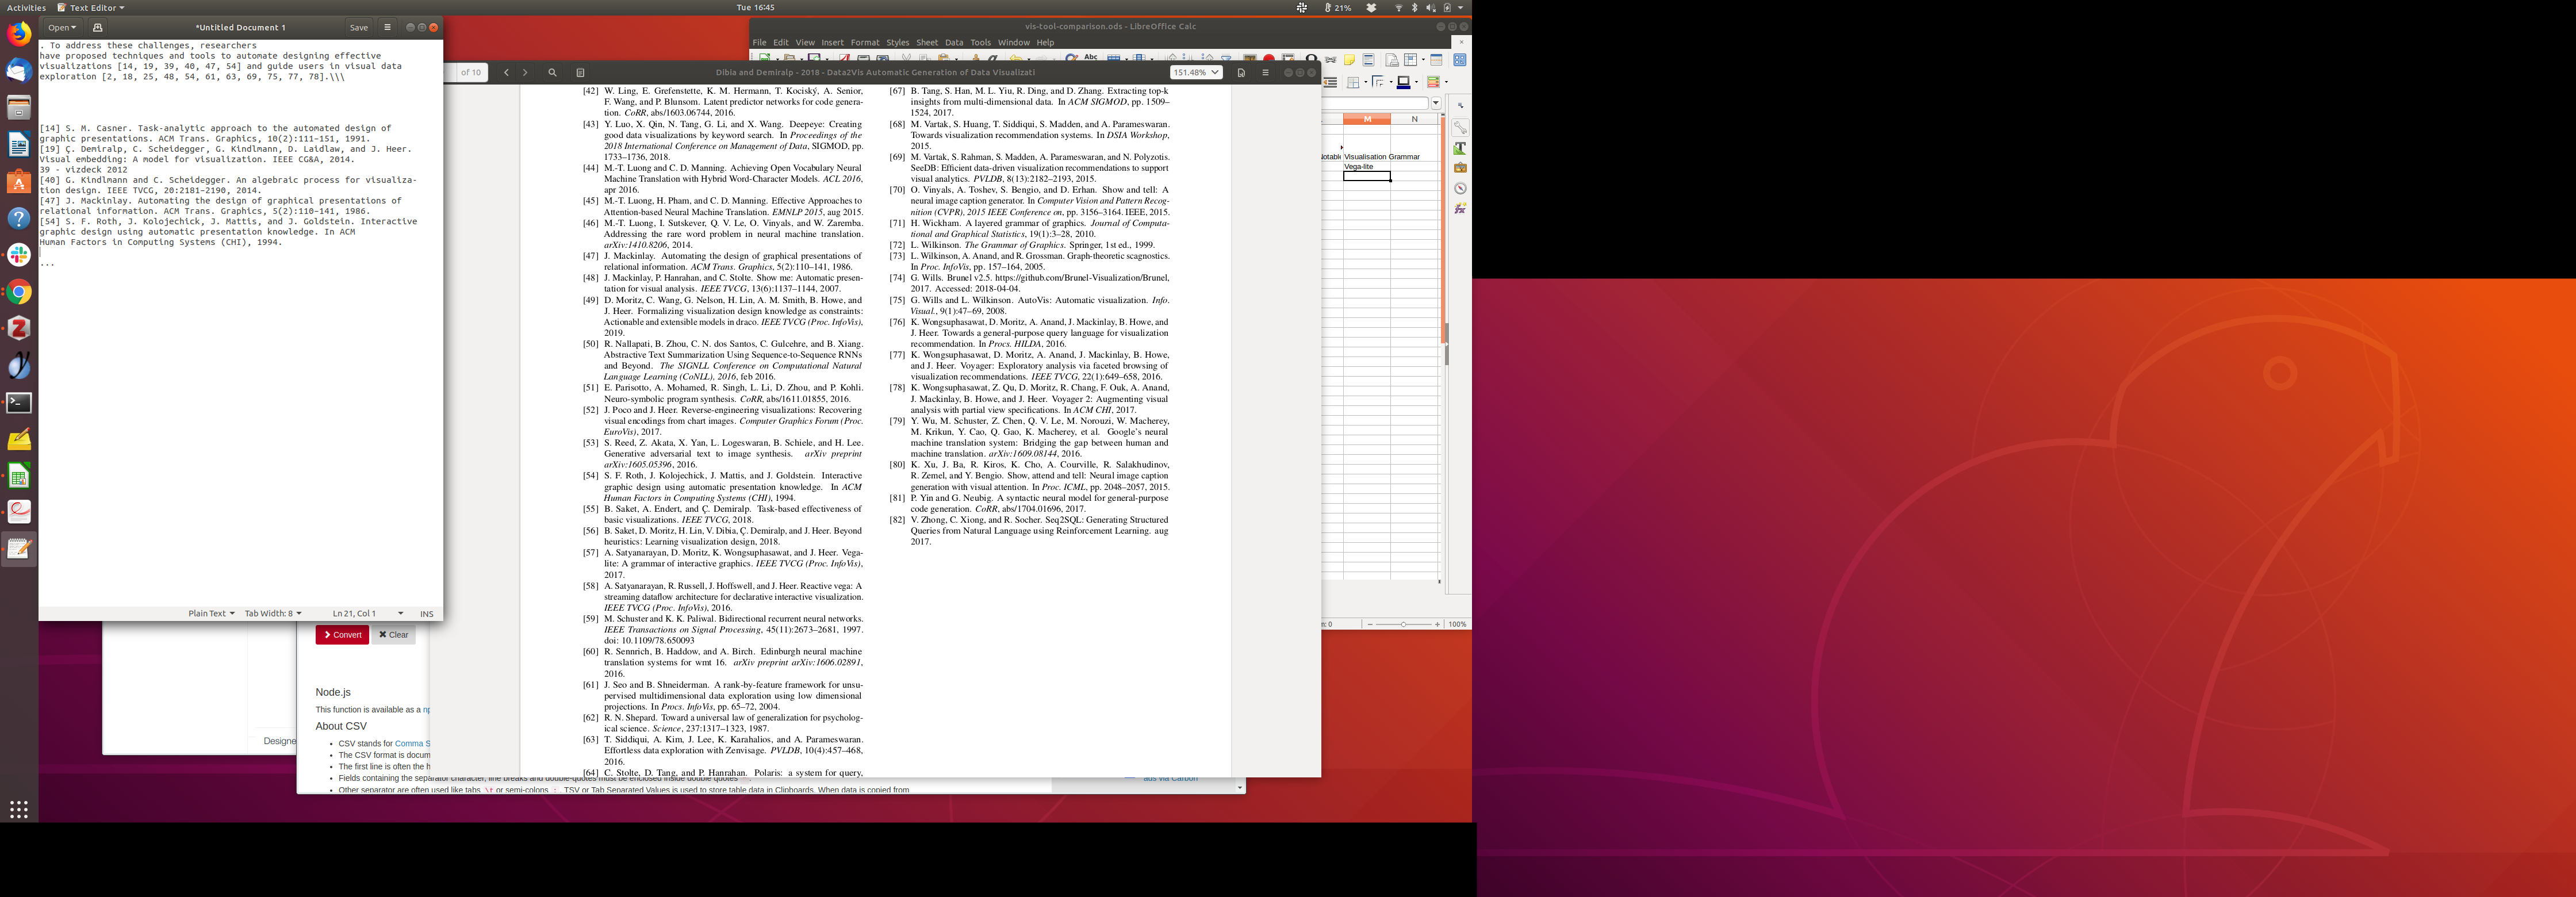Image resolution: width=2576 pixels, height=897 pixels.
Task: Open the 151.48% zoom dropdown
Action: (x=1196, y=72)
